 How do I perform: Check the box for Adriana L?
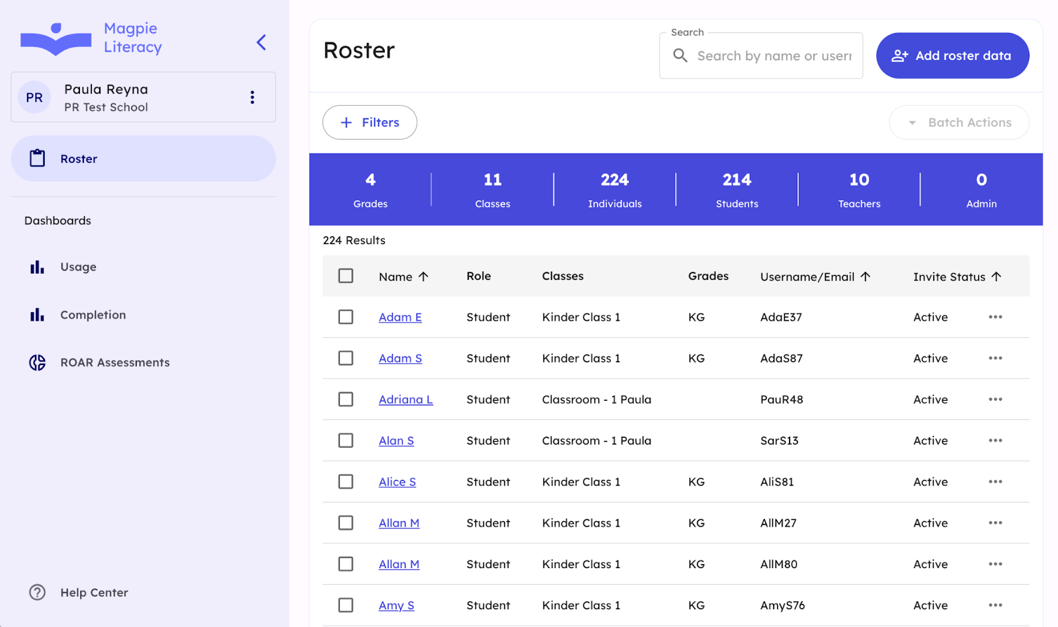pyautogui.click(x=346, y=399)
